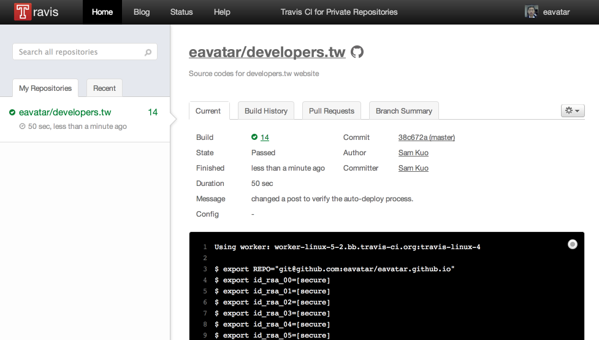Focus the Search all repositories field
Image resolution: width=599 pixels, height=340 pixels.
80,52
